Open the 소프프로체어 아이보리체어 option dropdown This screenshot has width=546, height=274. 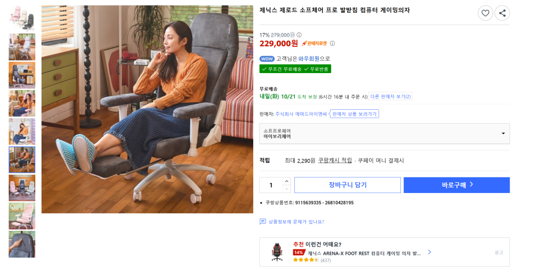point(384,134)
